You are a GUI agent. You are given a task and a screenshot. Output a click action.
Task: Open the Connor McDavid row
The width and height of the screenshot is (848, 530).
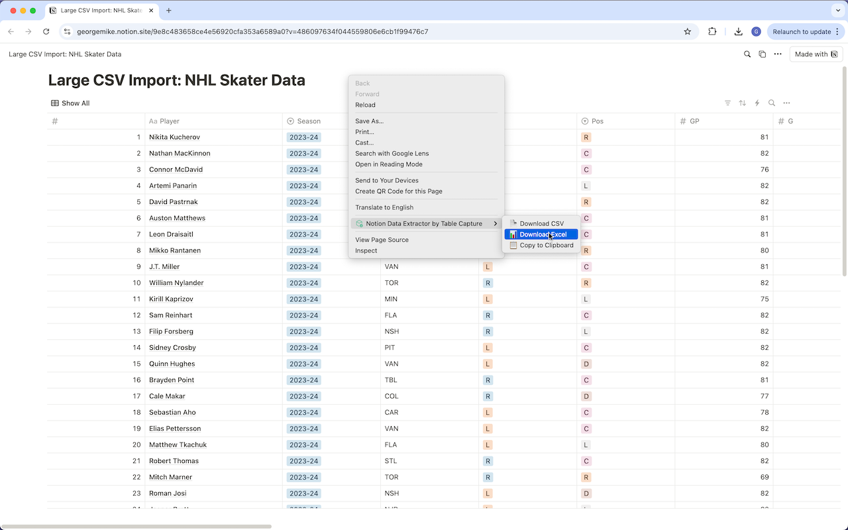(x=176, y=170)
